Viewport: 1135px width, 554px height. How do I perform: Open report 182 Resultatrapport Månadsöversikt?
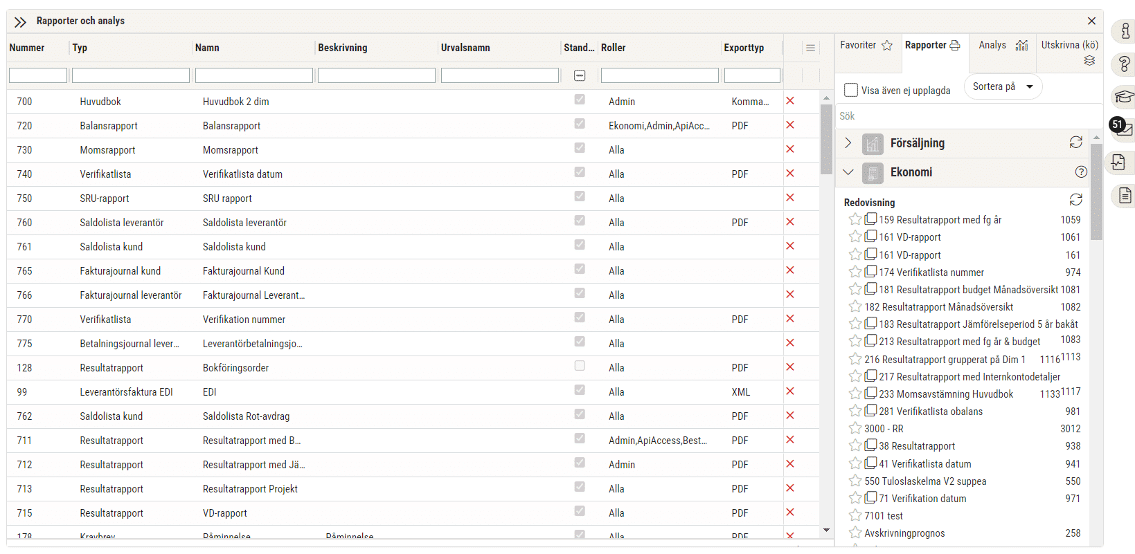(x=938, y=306)
